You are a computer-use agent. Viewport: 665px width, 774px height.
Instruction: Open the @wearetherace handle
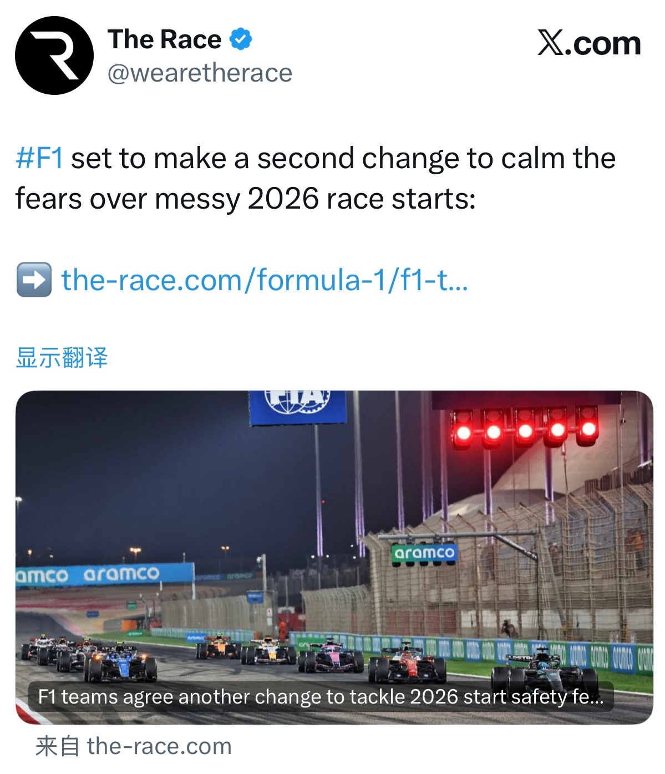pos(200,73)
